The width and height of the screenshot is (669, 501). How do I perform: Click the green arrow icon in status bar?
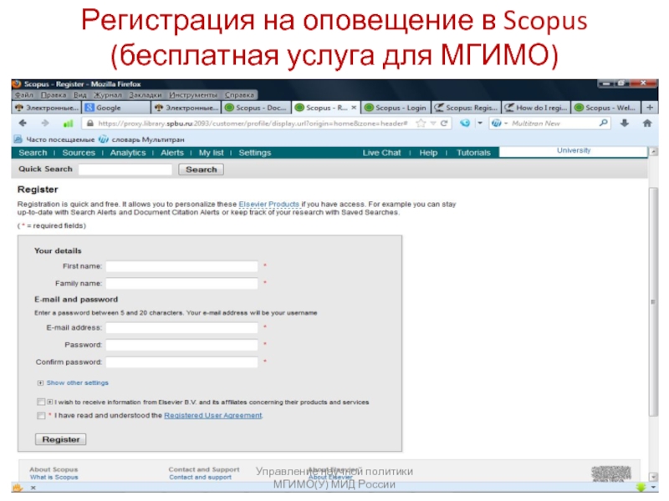[641, 487]
